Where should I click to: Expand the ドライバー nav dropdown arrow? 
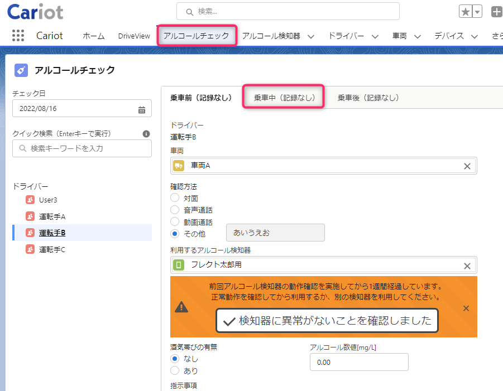click(375, 37)
